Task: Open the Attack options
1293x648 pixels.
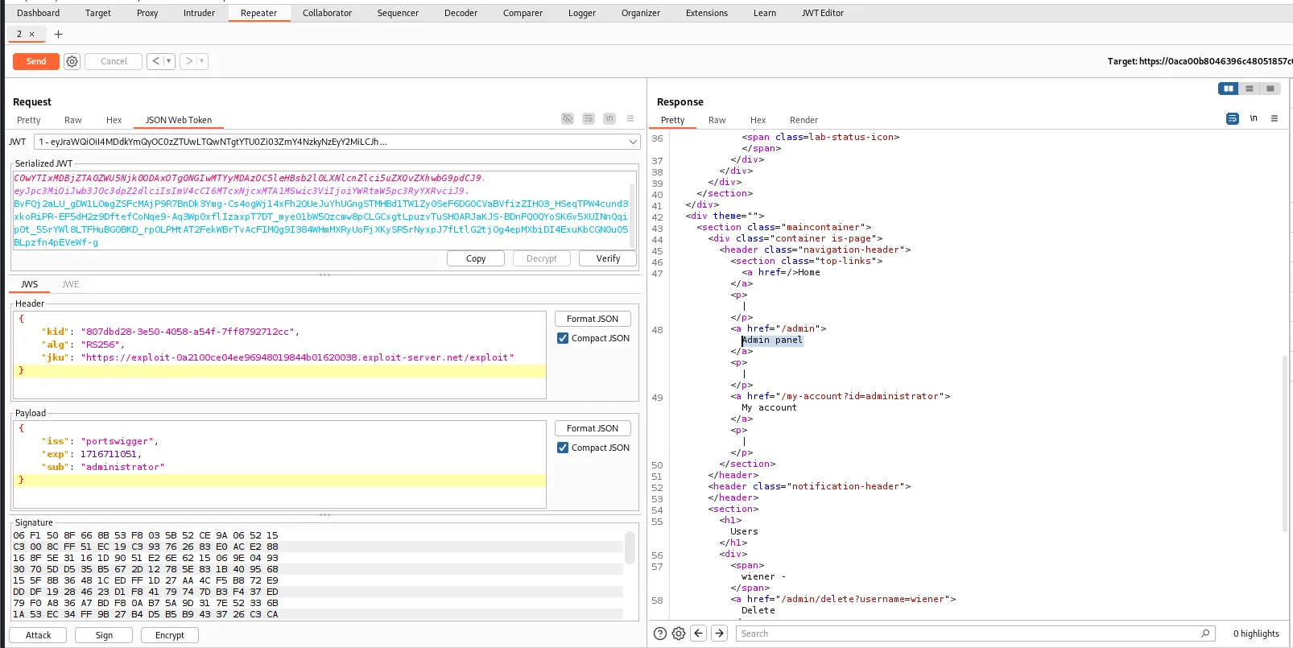Action: 38,635
